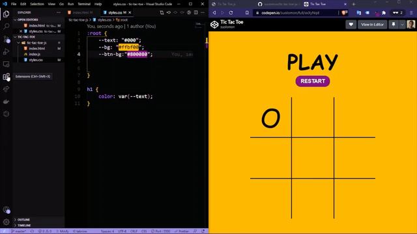417x234 pixels.
Task: Click the O in the top-left board cell
Action: (271, 118)
